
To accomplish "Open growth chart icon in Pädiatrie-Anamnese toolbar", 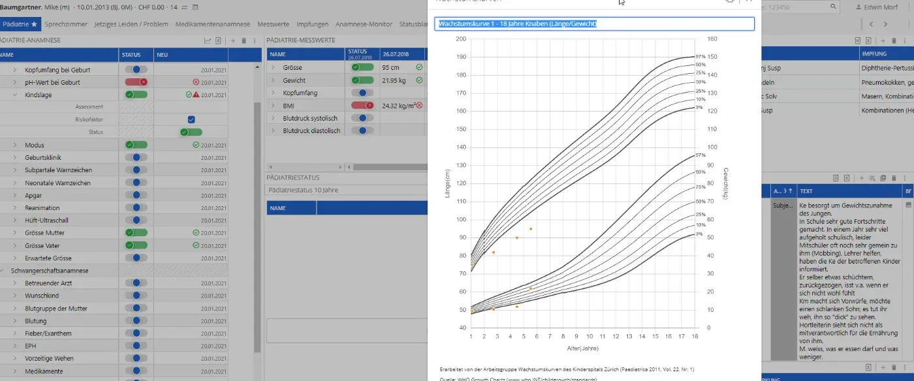I will click(208, 40).
